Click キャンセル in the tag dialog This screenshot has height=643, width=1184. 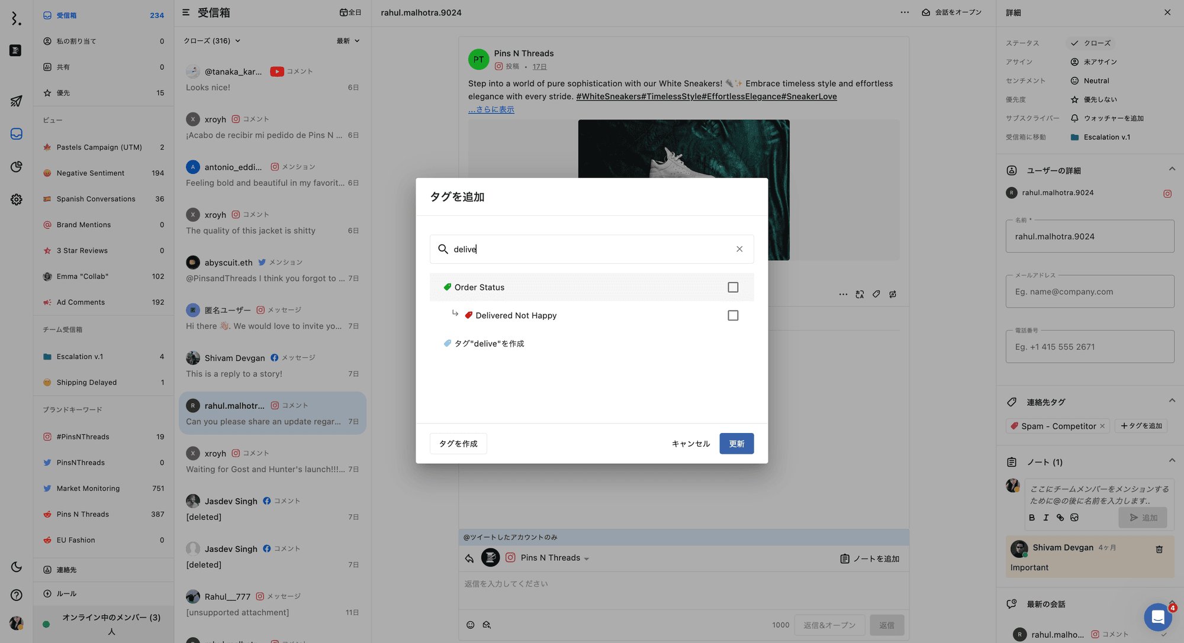[x=690, y=444]
